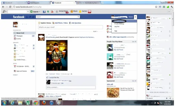Click the green bars extension icon
The height and width of the screenshot is (106, 175).
[x=168, y=7]
